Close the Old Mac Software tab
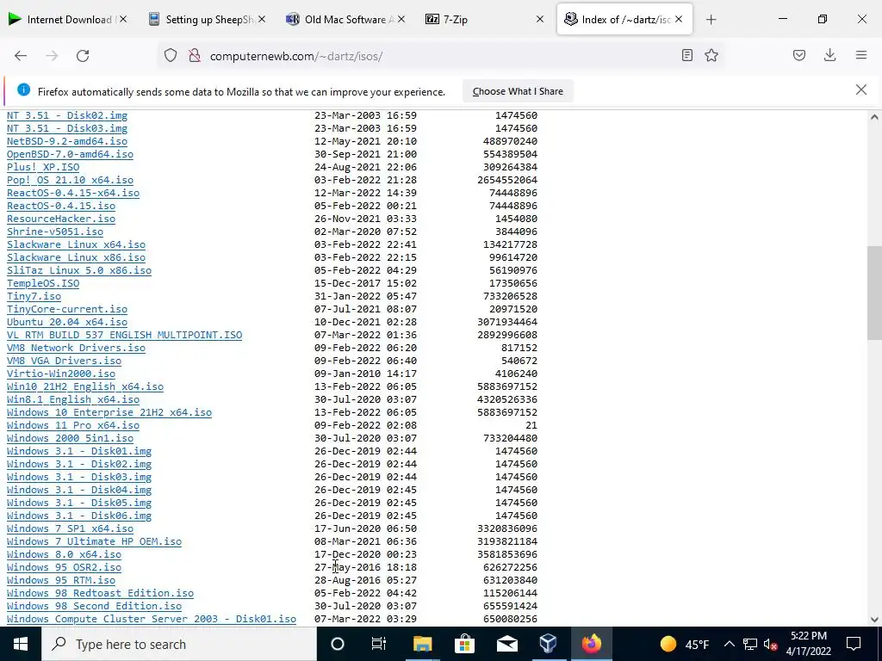This screenshot has height=661, width=882. point(401,19)
